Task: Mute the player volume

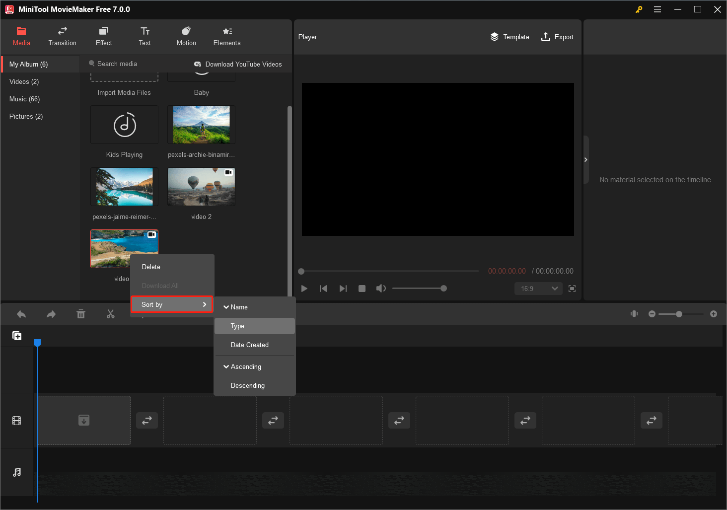Action: click(x=381, y=289)
